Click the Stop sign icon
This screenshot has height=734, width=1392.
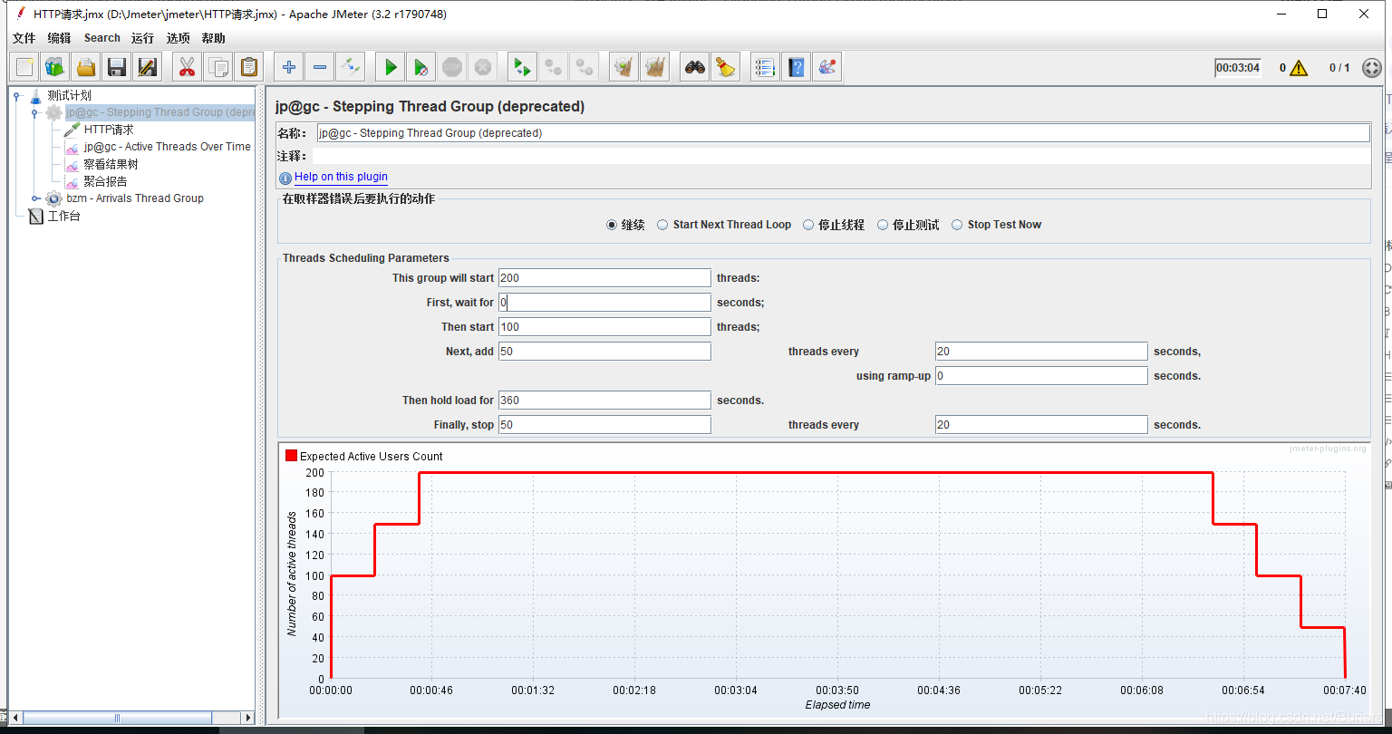452,67
